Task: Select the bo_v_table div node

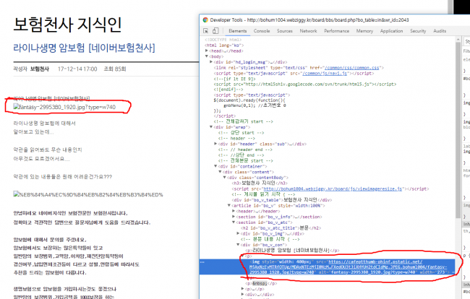Action: (282, 200)
